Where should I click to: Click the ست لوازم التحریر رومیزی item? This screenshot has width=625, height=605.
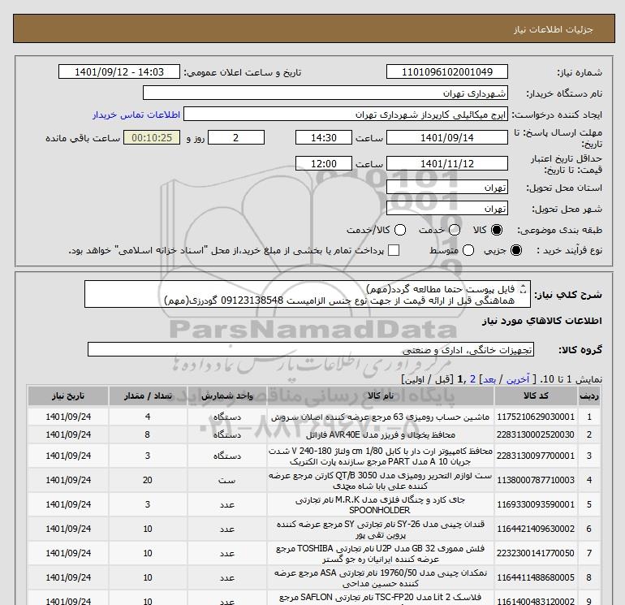click(380, 480)
